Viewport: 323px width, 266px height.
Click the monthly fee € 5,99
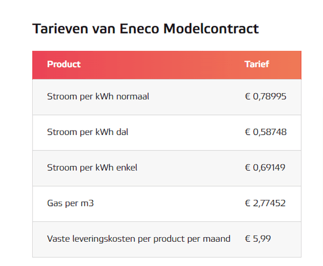258,239
